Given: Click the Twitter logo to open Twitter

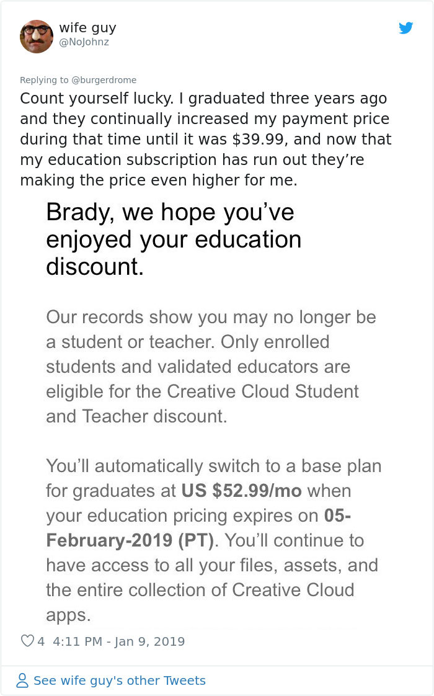Looking at the screenshot, I should coord(407,29).
